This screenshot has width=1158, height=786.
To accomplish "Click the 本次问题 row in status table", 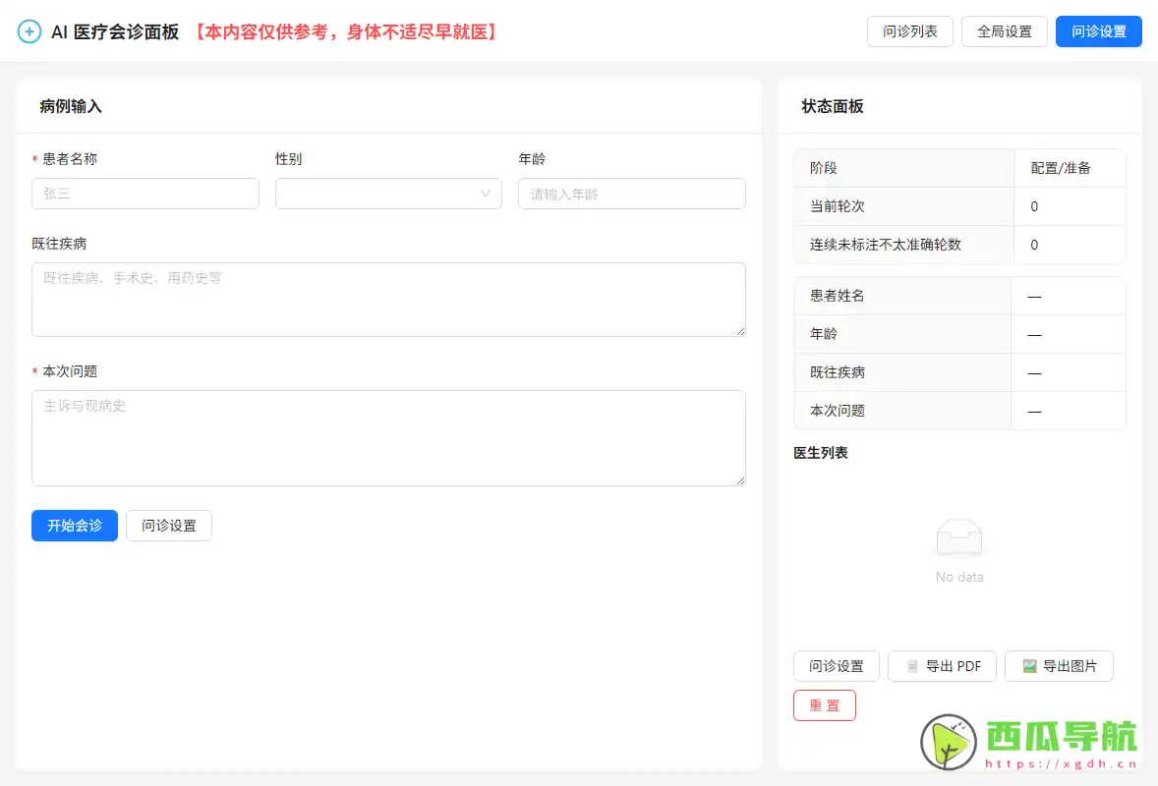I will click(x=959, y=411).
